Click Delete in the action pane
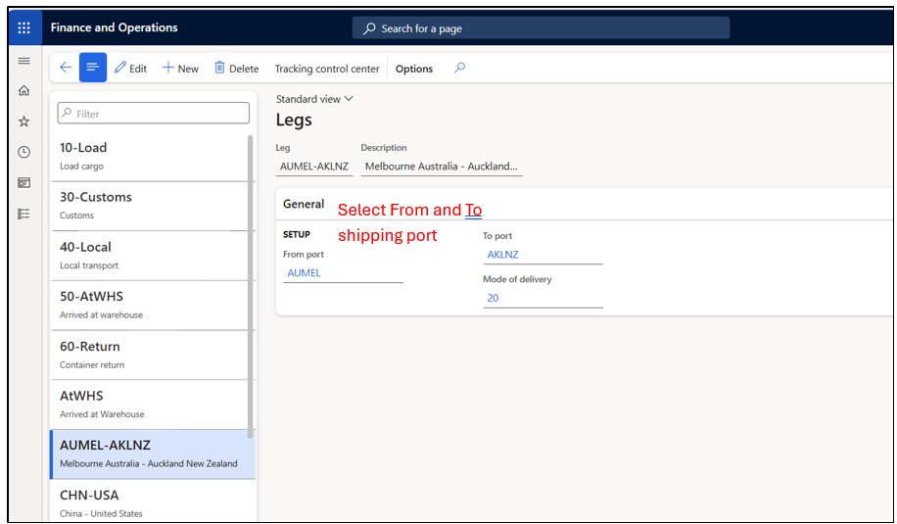The width and height of the screenshot is (897, 524). click(236, 69)
